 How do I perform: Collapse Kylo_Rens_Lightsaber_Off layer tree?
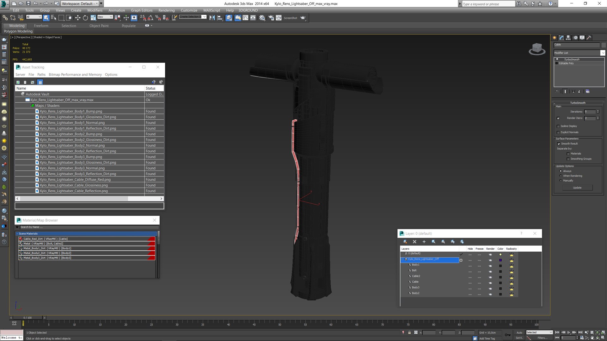[x=402, y=260]
